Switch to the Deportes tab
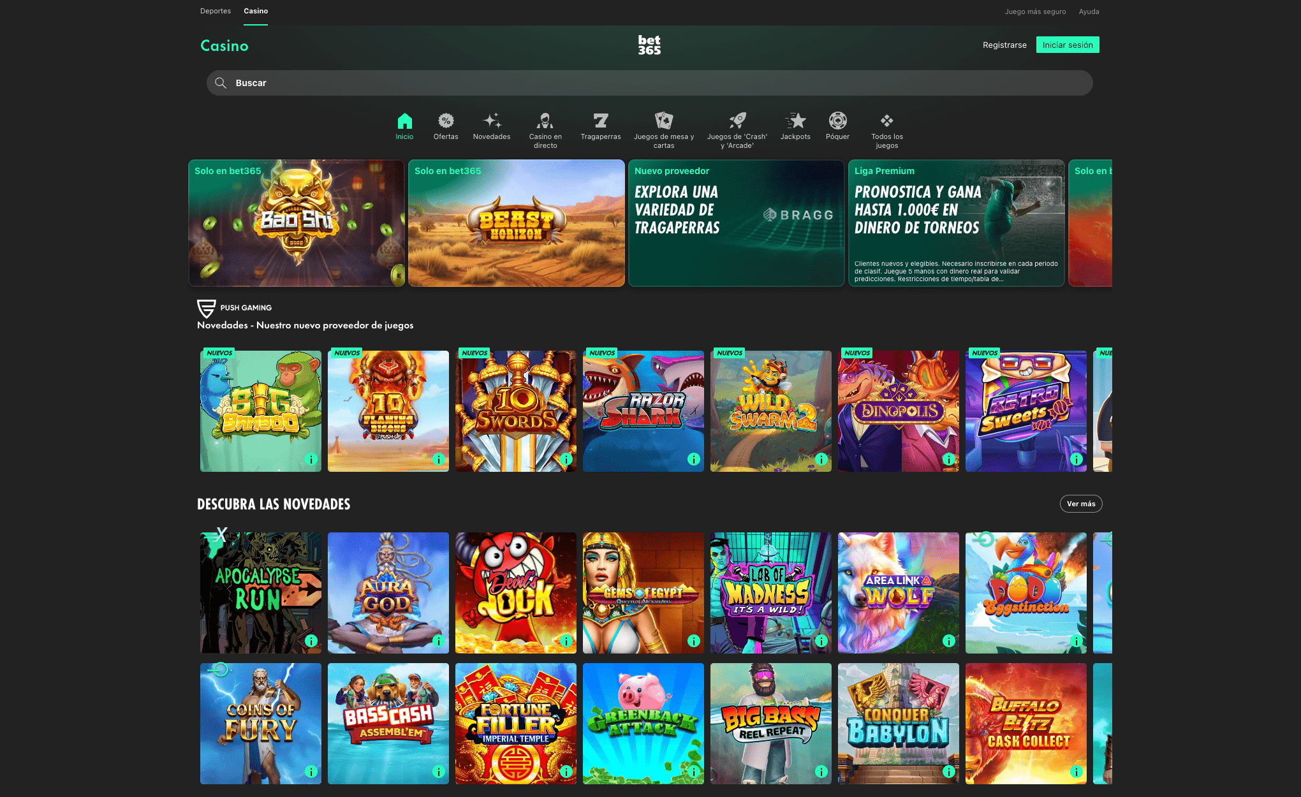 click(x=216, y=11)
